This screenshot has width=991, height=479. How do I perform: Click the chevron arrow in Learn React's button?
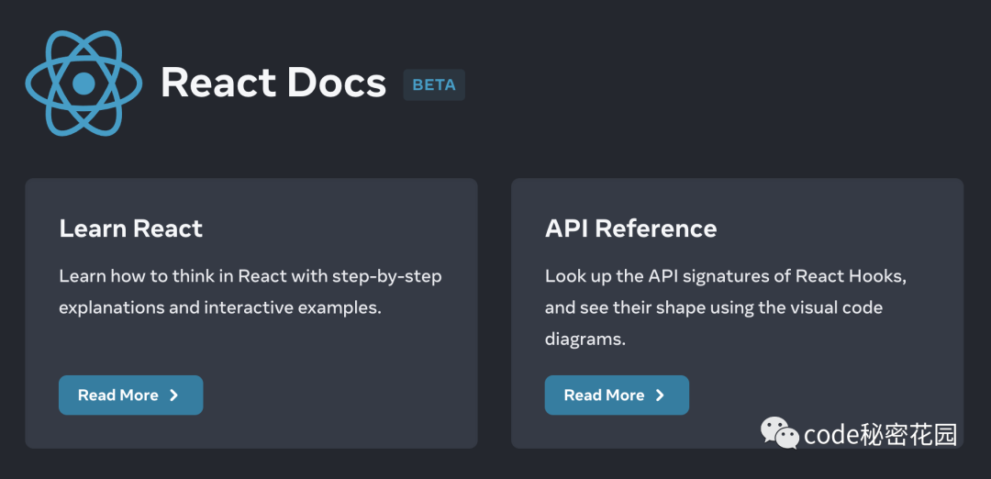(x=174, y=395)
